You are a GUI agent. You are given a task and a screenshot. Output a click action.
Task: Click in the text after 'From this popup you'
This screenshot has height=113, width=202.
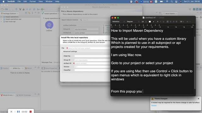point(143,91)
